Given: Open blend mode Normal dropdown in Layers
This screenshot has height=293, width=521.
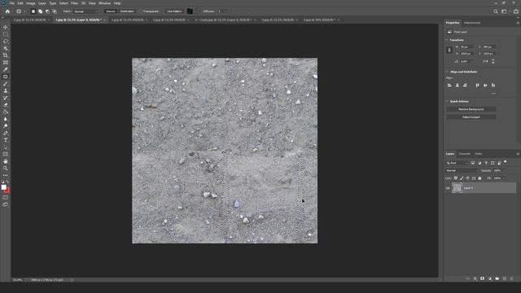Looking at the screenshot, I should (x=462, y=171).
